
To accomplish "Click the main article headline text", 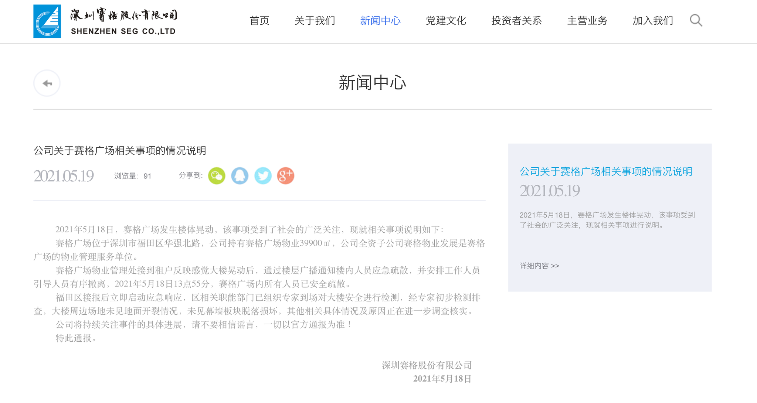I will pos(120,150).
